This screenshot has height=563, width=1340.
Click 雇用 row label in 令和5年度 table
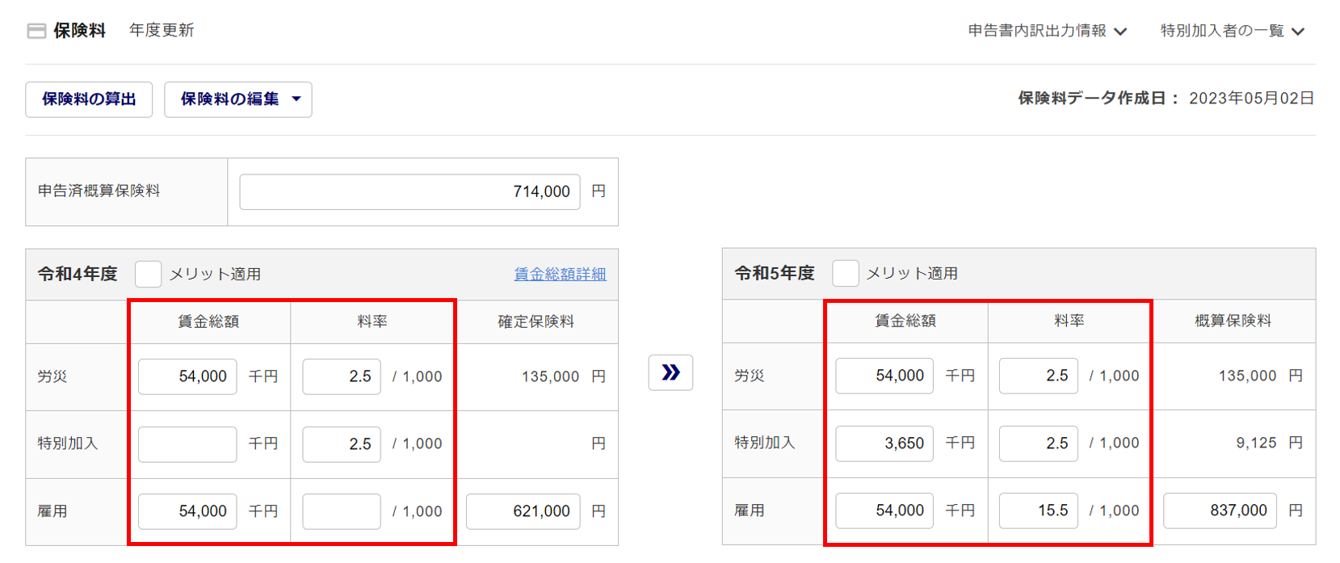coord(750,510)
